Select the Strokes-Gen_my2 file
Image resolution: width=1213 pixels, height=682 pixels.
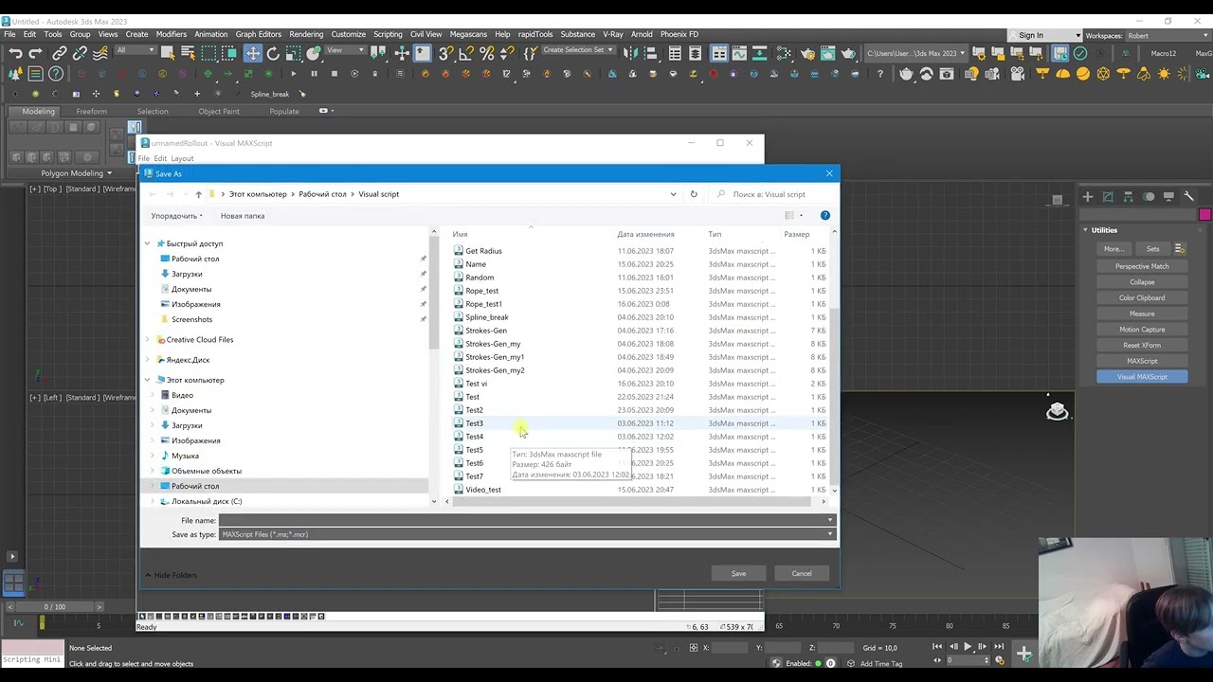(495, 370)
